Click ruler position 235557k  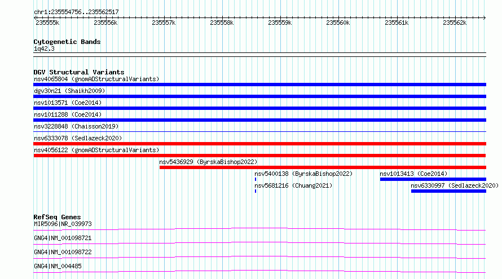[x=164, y=23]
